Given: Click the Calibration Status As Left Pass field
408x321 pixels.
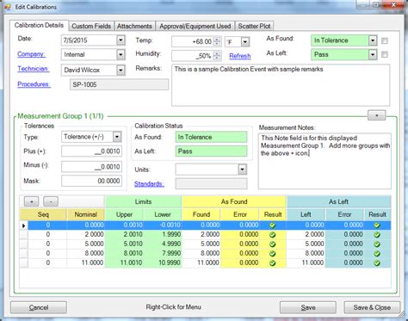Looking at the screenshot, I should click(211, 151).
